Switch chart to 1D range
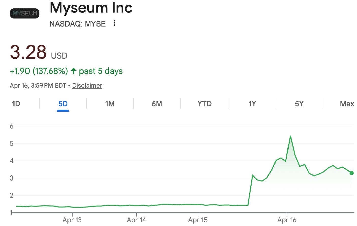357x226 pixels. click(x=16, y=104)
